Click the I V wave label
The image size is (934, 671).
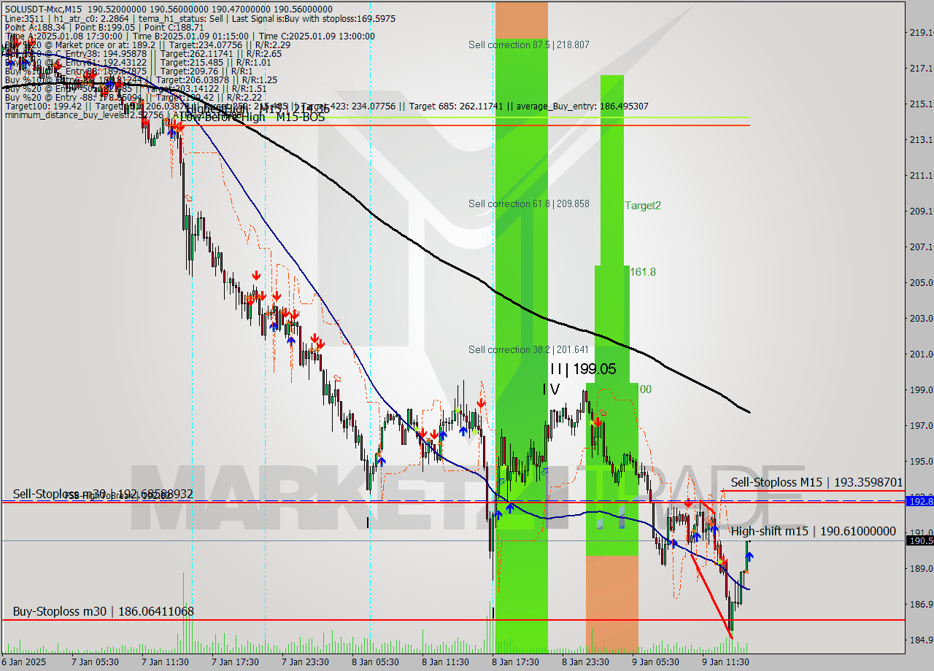click(551, 389)
